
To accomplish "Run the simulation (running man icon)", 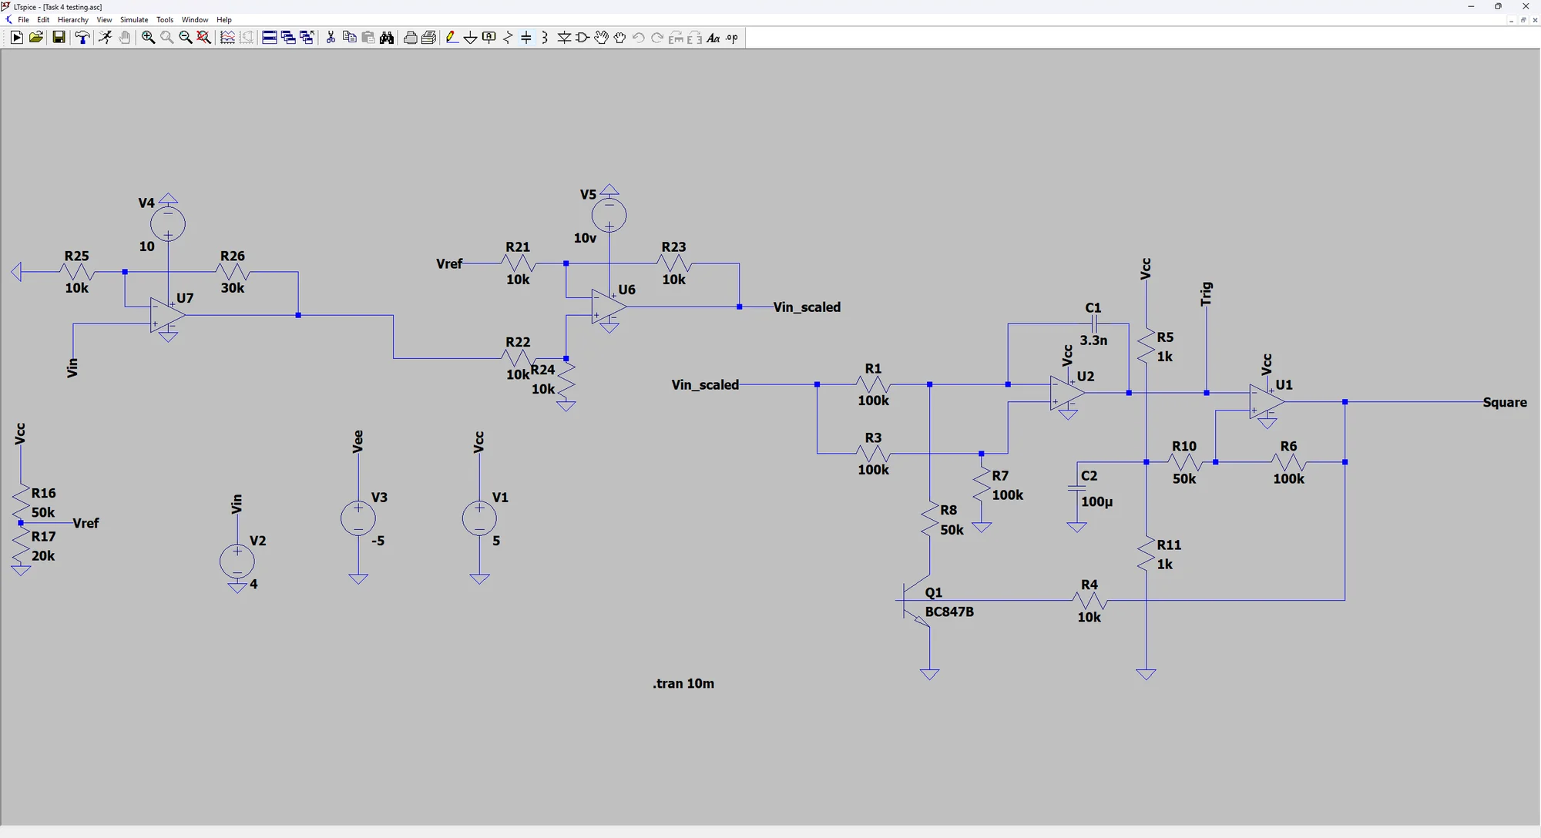I will (x=105, y=38).
